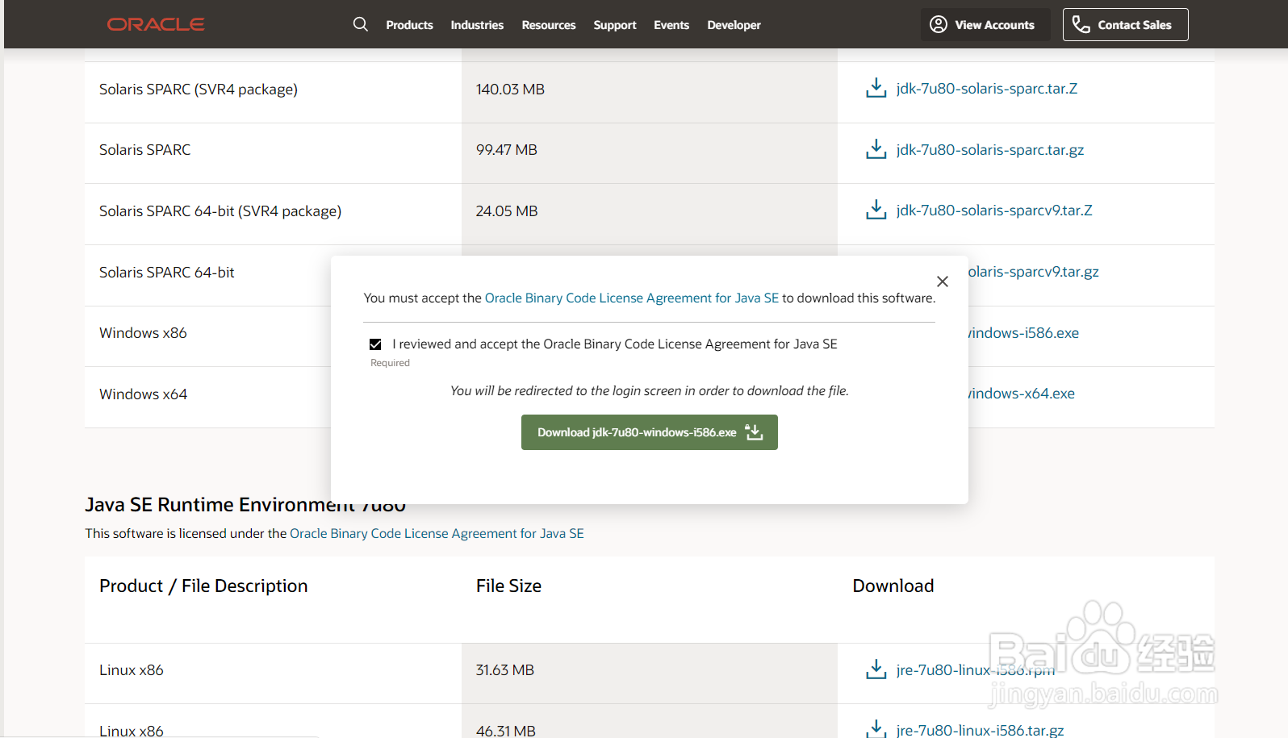Click Download jdk-7u80-windows-i586.exe button
The image size is (1288, 738).
click(650, 432)
